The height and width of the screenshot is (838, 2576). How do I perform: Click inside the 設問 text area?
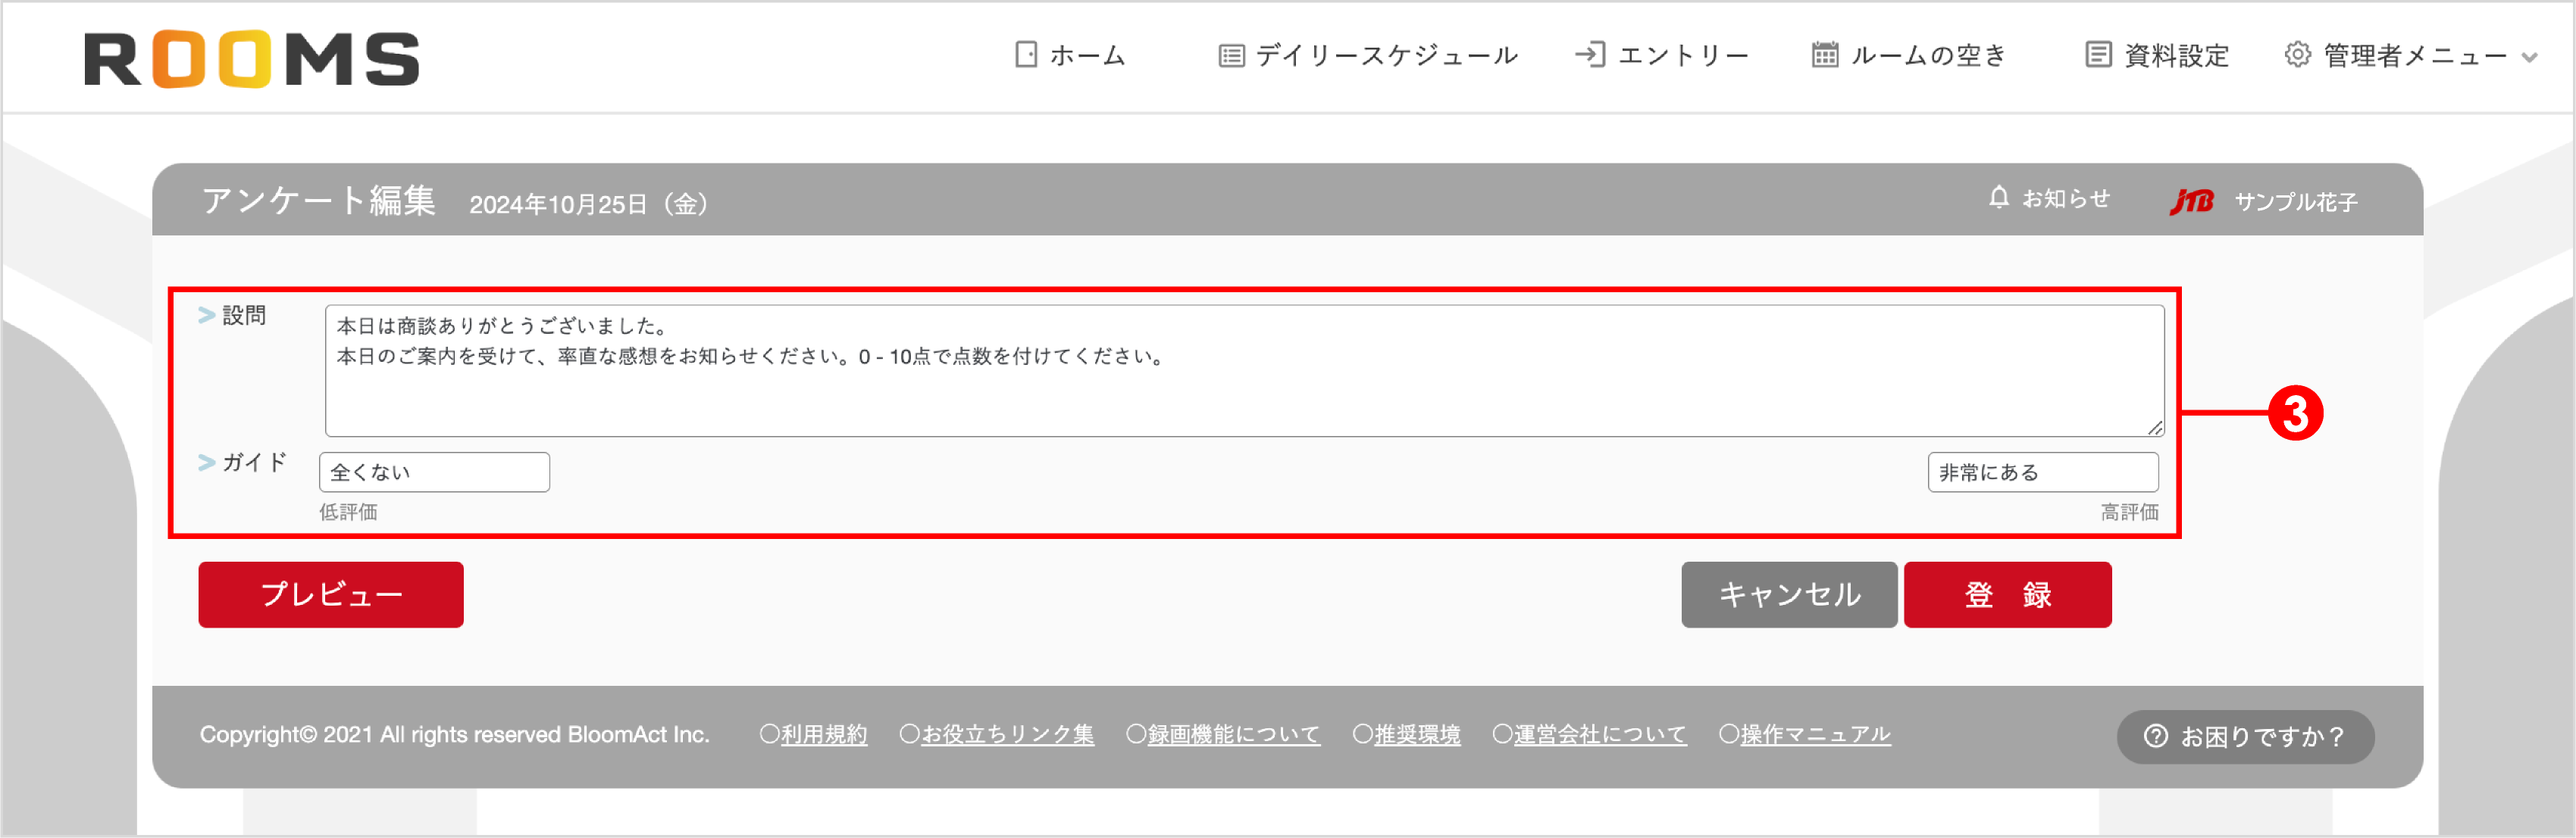coord(1240,369)
